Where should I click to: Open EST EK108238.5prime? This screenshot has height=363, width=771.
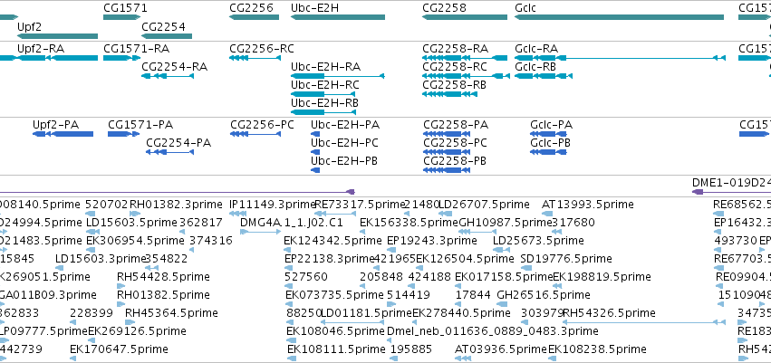coord(554,358)
